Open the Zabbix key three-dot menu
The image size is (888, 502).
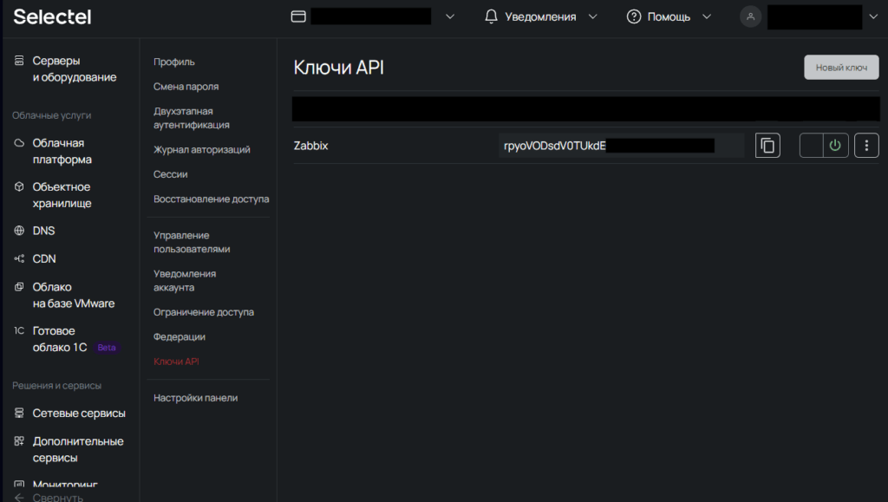click(x=866, y=146)
